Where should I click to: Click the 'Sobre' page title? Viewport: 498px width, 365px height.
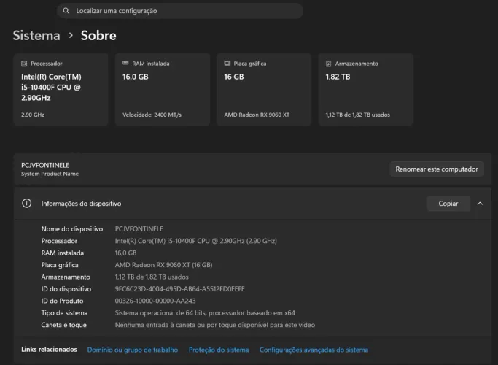(98, 35)
